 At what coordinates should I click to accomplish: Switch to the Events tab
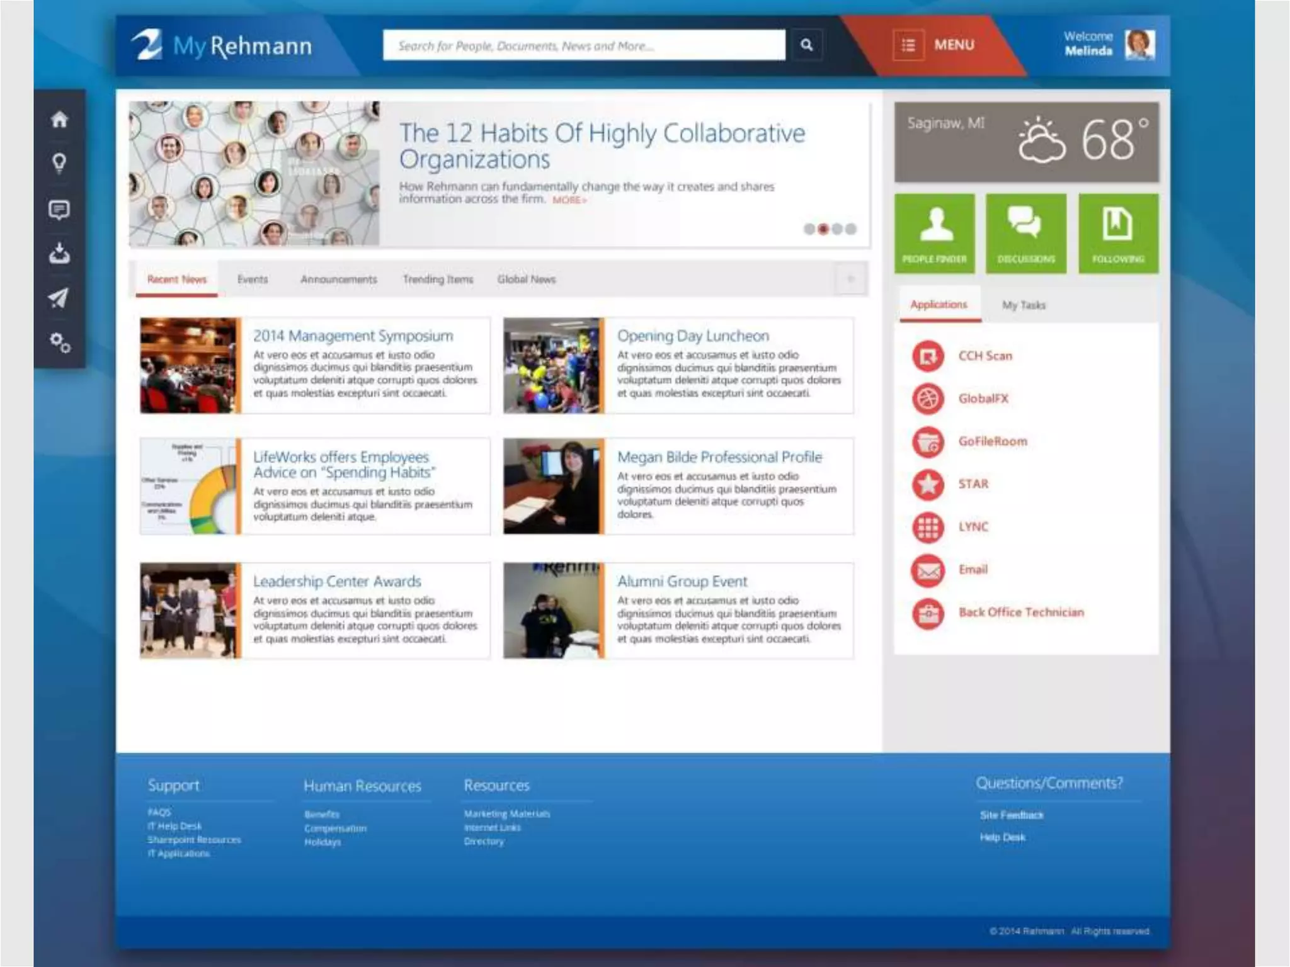click(253, 279)
